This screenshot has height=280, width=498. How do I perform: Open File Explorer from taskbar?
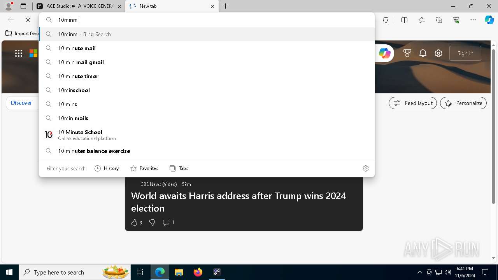pyautogui.click(x=179, y=272)
